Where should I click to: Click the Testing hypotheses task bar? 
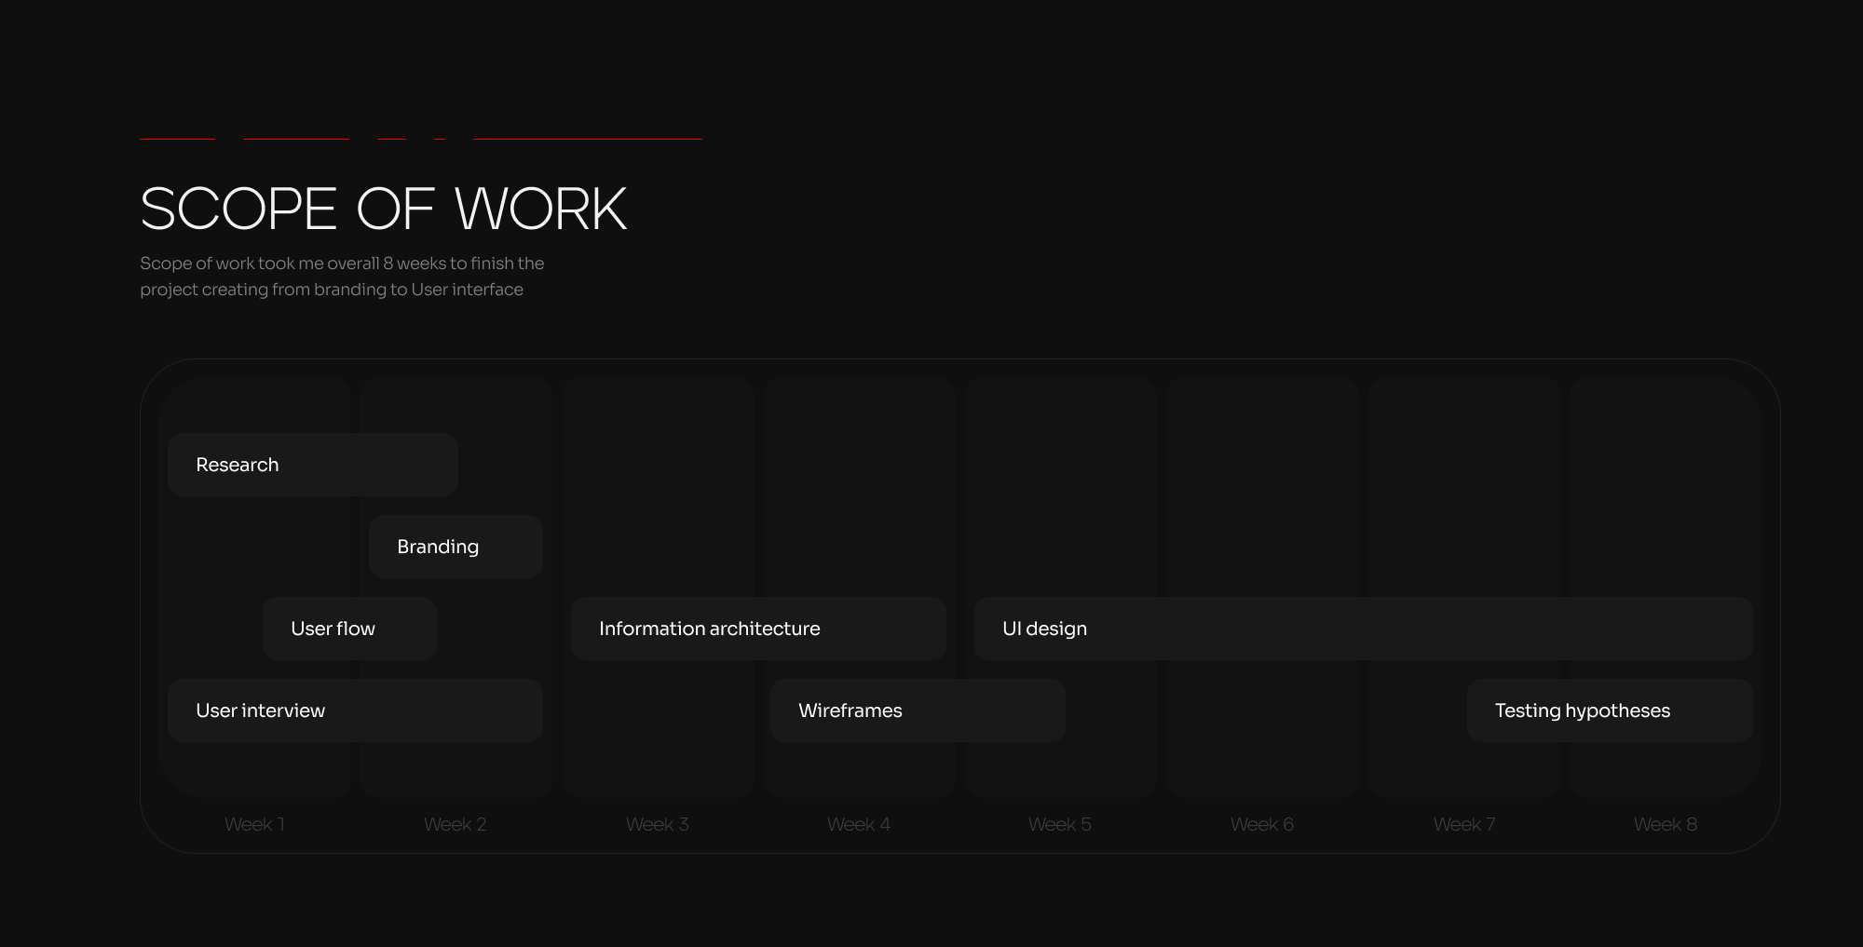(x=1609, y=710)
